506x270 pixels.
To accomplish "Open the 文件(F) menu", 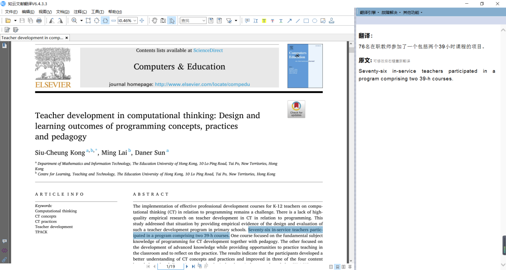I will pos(11,12).
